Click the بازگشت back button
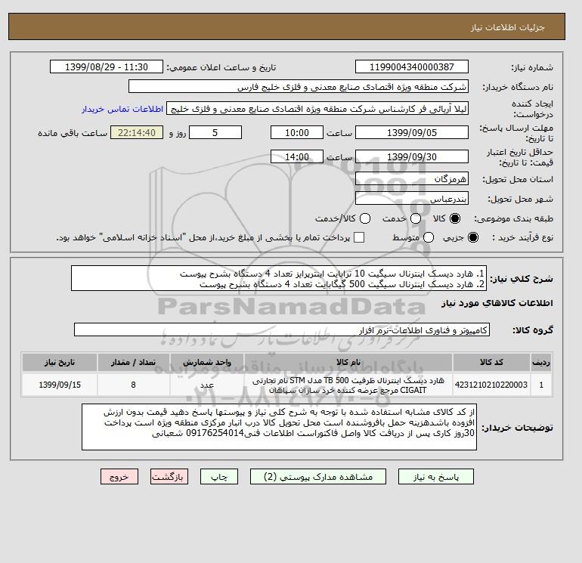 pyautogui.click(x=169, y=477)
